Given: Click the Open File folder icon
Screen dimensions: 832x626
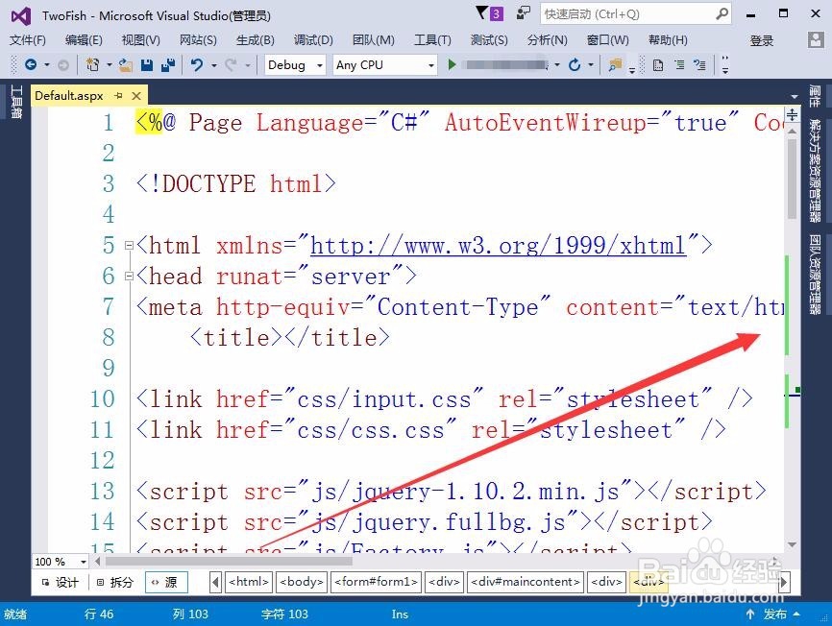Looking at the screenshot, I should [x=125, y=65].
